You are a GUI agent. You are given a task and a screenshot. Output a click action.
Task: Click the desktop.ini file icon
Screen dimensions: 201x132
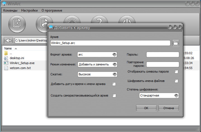[x=6, y=58]
